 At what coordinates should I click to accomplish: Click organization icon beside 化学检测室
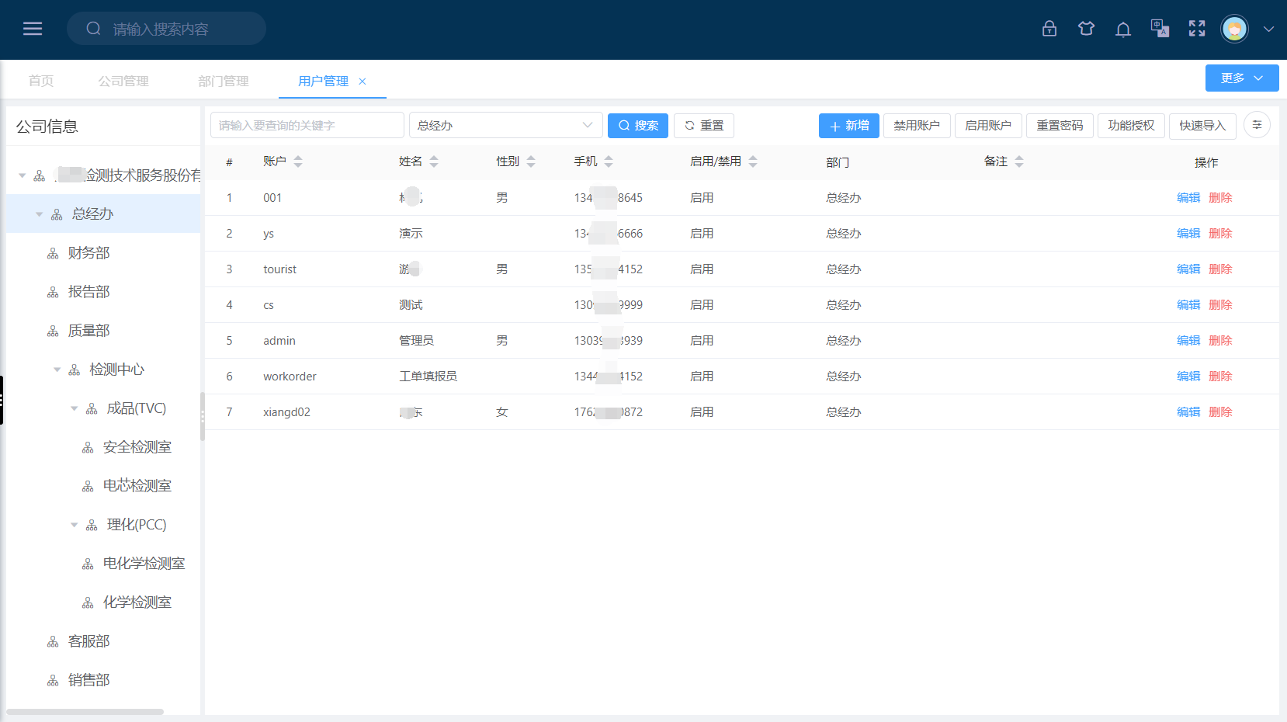pos(88,603)
